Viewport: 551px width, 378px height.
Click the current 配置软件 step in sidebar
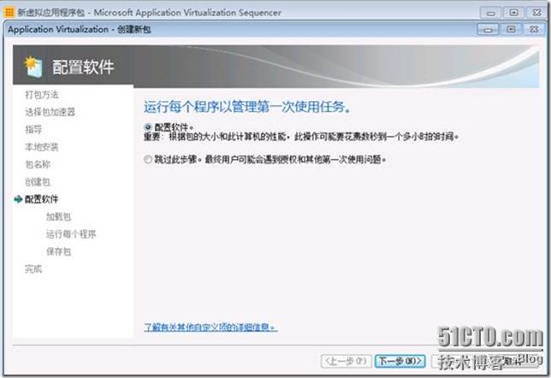click(x=41, y=199)
